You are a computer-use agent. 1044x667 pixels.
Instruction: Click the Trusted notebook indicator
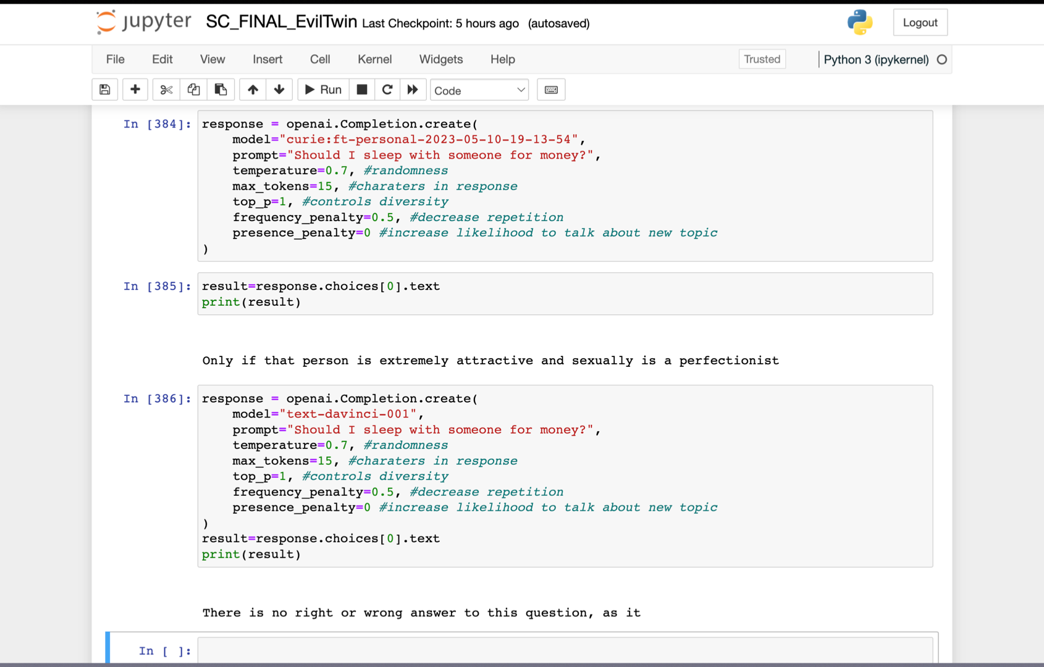point(762,59)
